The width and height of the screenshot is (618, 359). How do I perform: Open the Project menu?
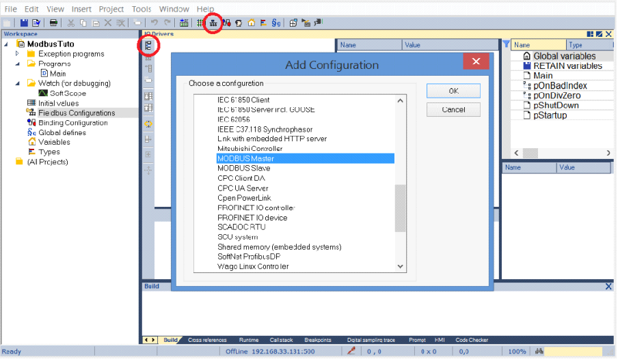click(x=111, y=9)
